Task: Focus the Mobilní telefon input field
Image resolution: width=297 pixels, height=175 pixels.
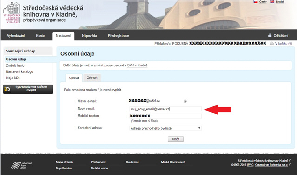Action: [x=165, y=116]
